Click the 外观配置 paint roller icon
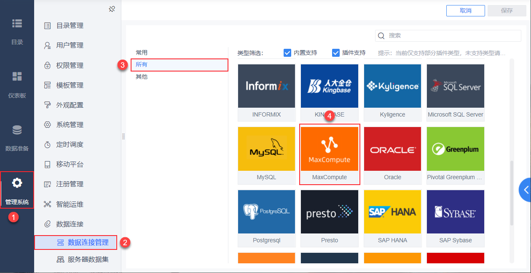This screenshot has height=273, width=531. click(47, 105)
